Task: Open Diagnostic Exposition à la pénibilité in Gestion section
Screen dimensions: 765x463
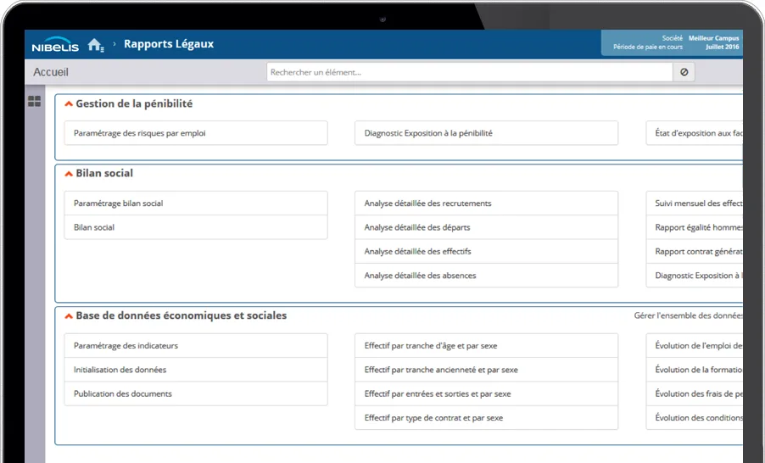Action: click(487, 133)
